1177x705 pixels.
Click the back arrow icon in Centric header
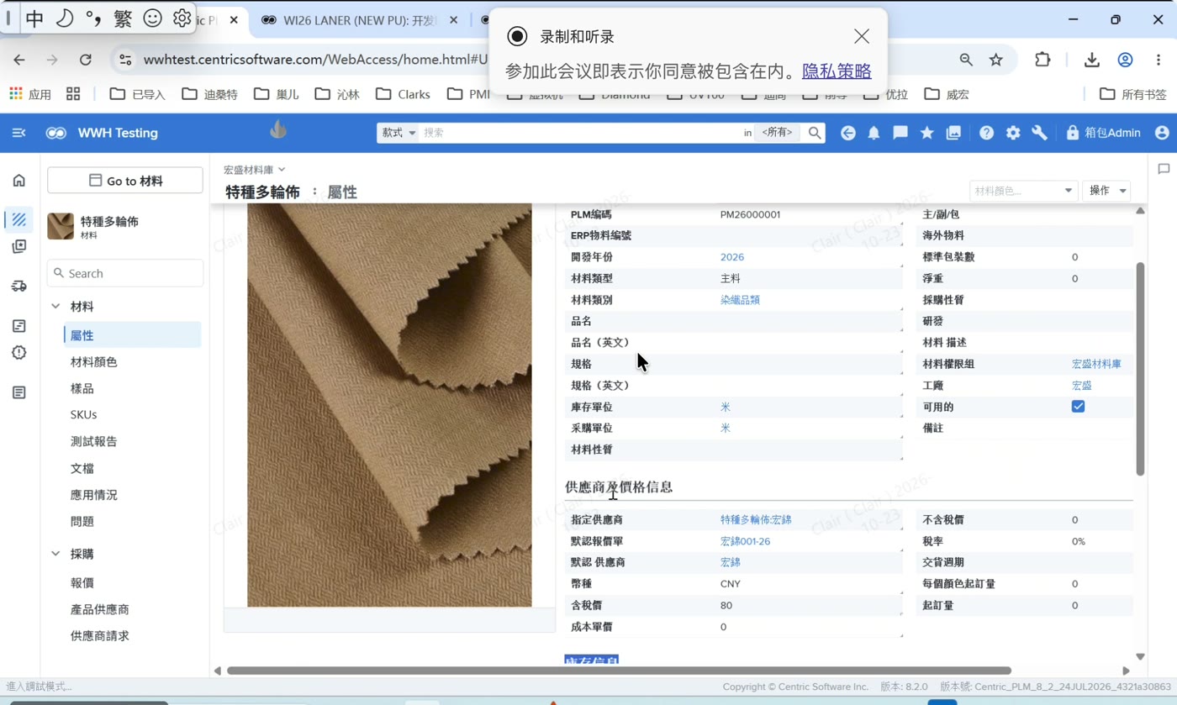847,133
